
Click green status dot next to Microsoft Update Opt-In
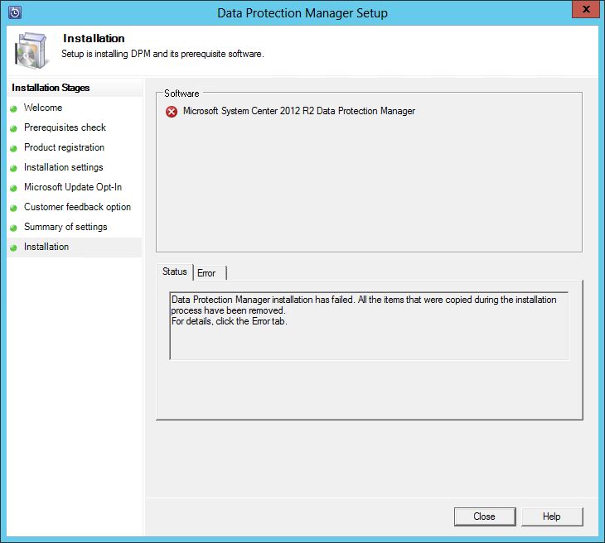pos(13,188)
